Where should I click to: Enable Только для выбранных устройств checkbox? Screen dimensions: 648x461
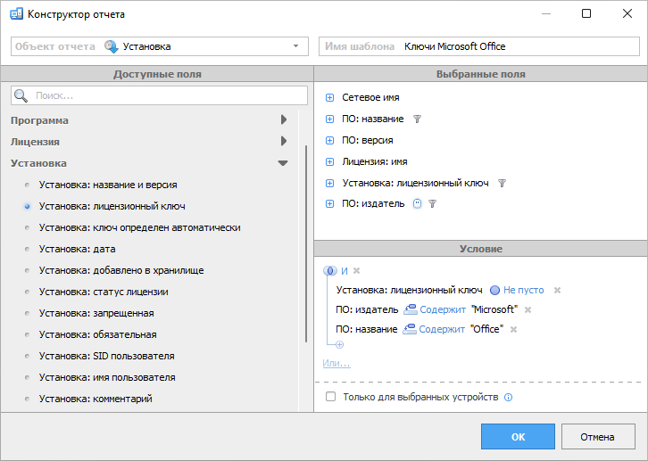[x=331, y=397]
